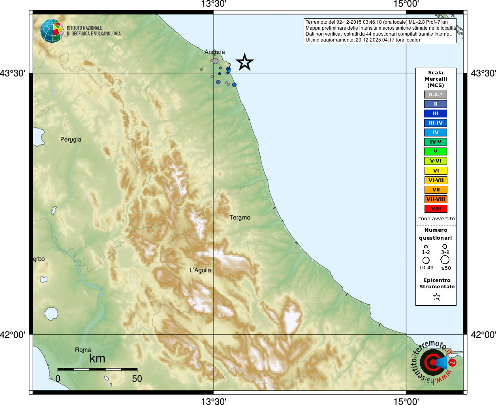
Task: Select the VII-VIII intensity swatch
Action: pos(436,199)
